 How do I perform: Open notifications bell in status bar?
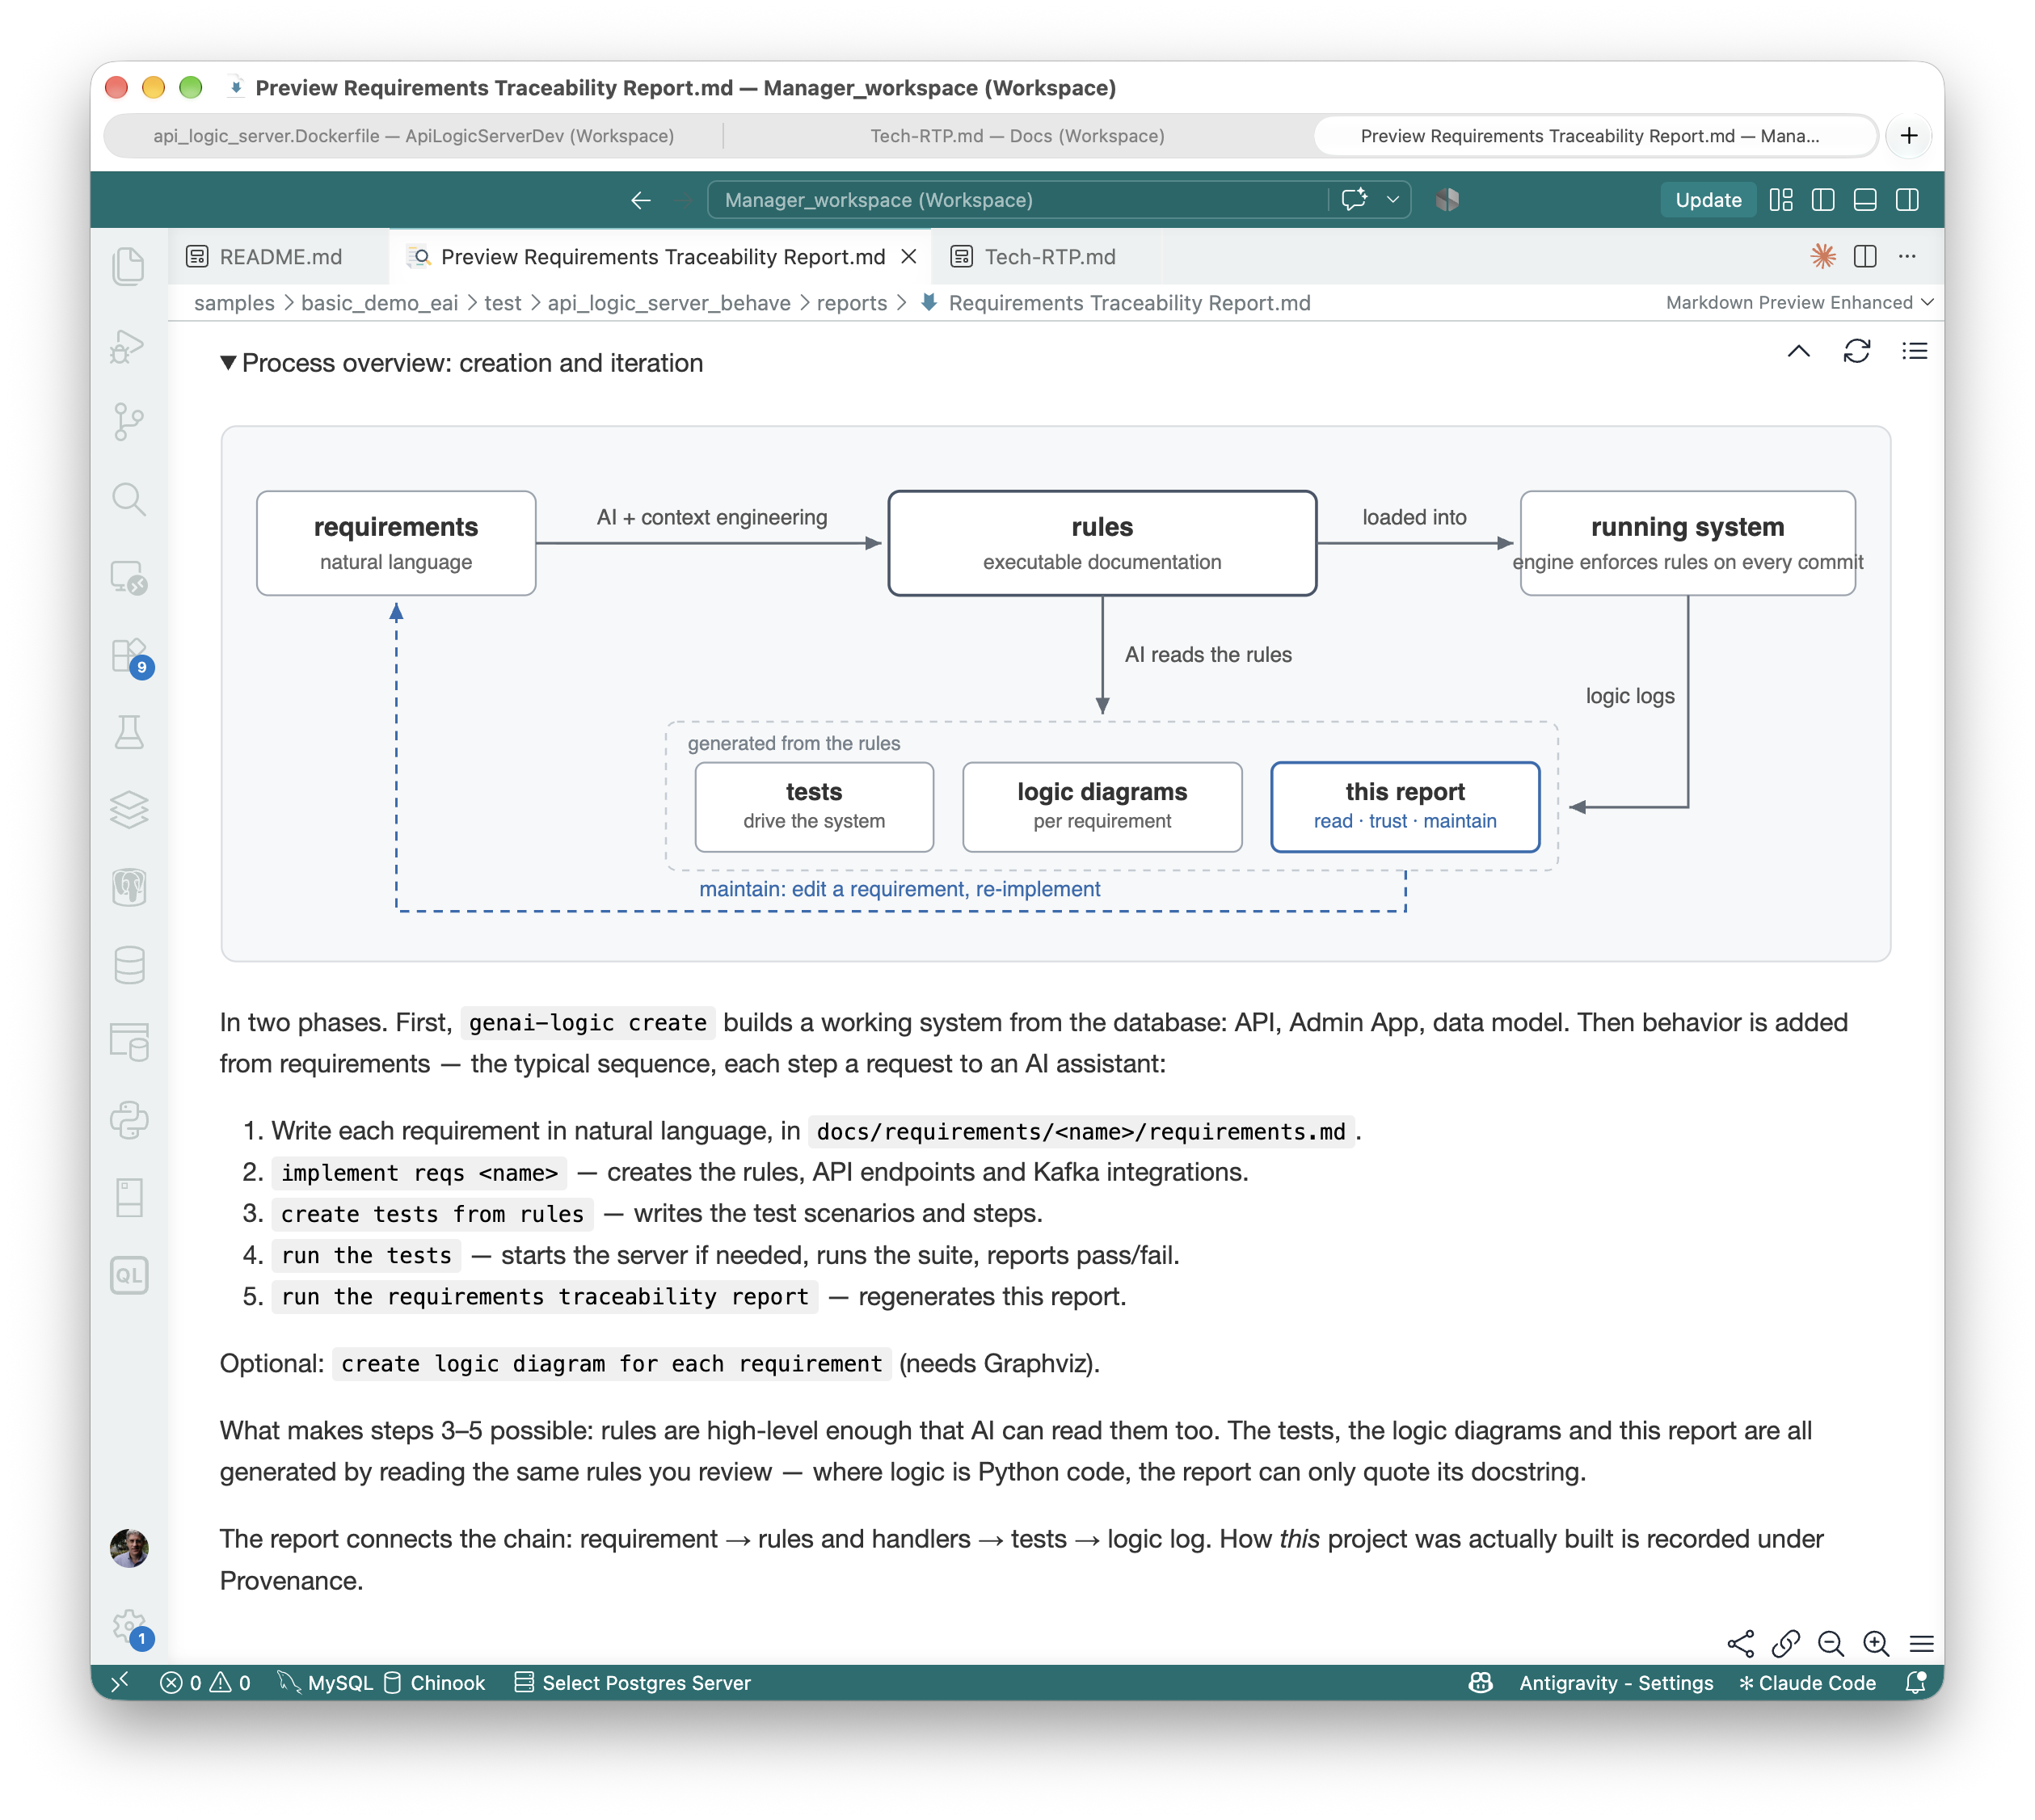click(1915, 1683)
